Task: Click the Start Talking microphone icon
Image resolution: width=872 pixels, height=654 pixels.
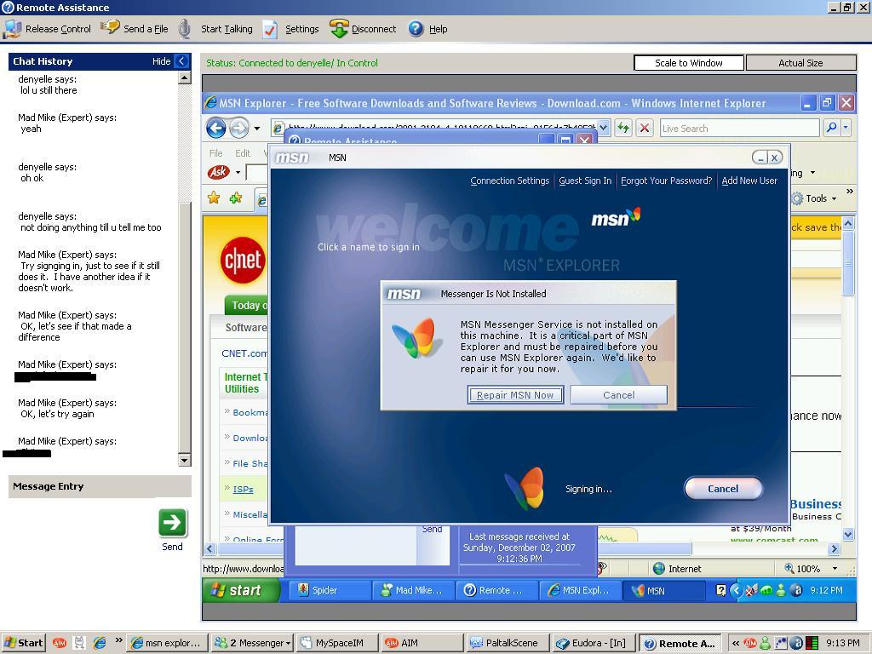Action: tap(185, 29)
